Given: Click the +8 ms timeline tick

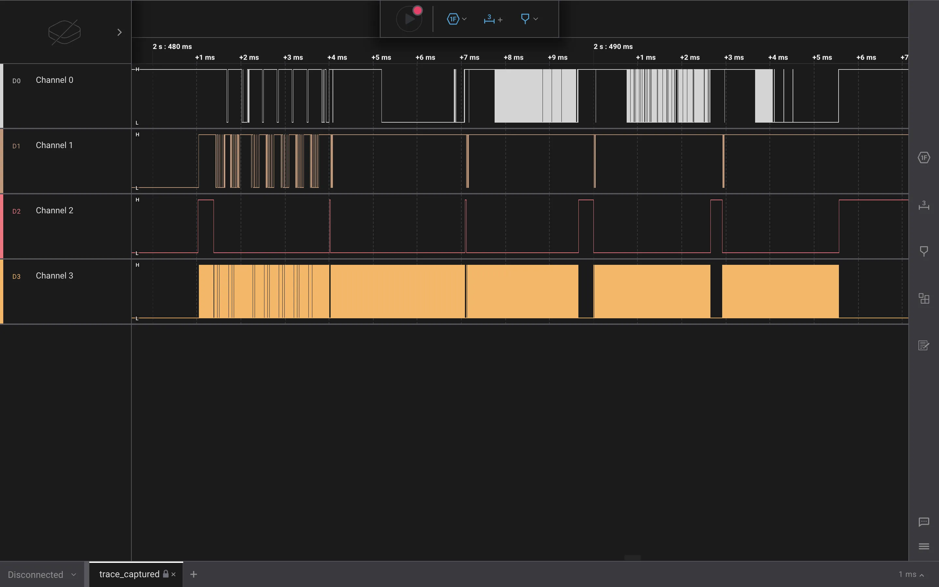Looking at the screenshot, I should (x=513, y=57).
